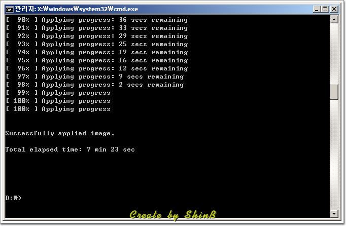Click the 'Create by ShinB' watermark
The image size is (346, 226).
point(173,215)
